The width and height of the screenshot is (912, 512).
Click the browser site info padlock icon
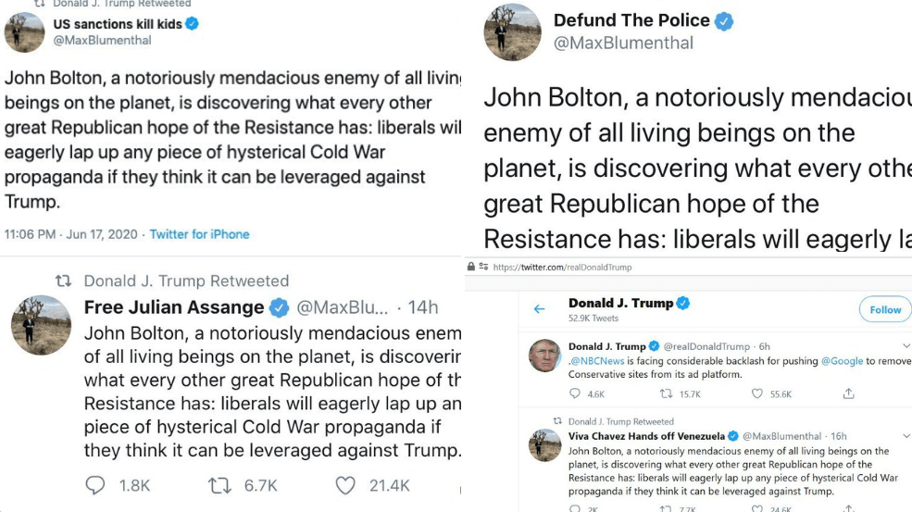point(471,267)
